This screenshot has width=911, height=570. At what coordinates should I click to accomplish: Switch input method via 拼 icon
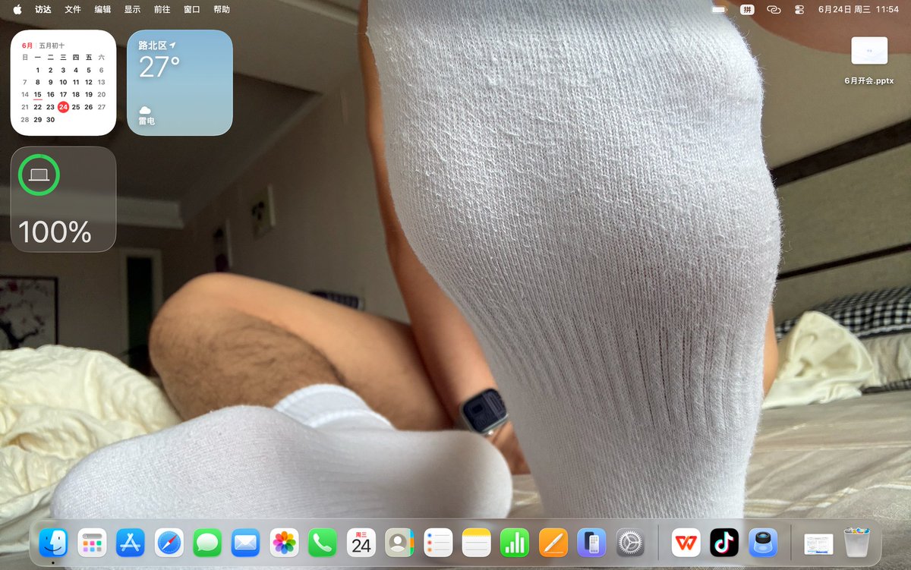tap(747, 9)
